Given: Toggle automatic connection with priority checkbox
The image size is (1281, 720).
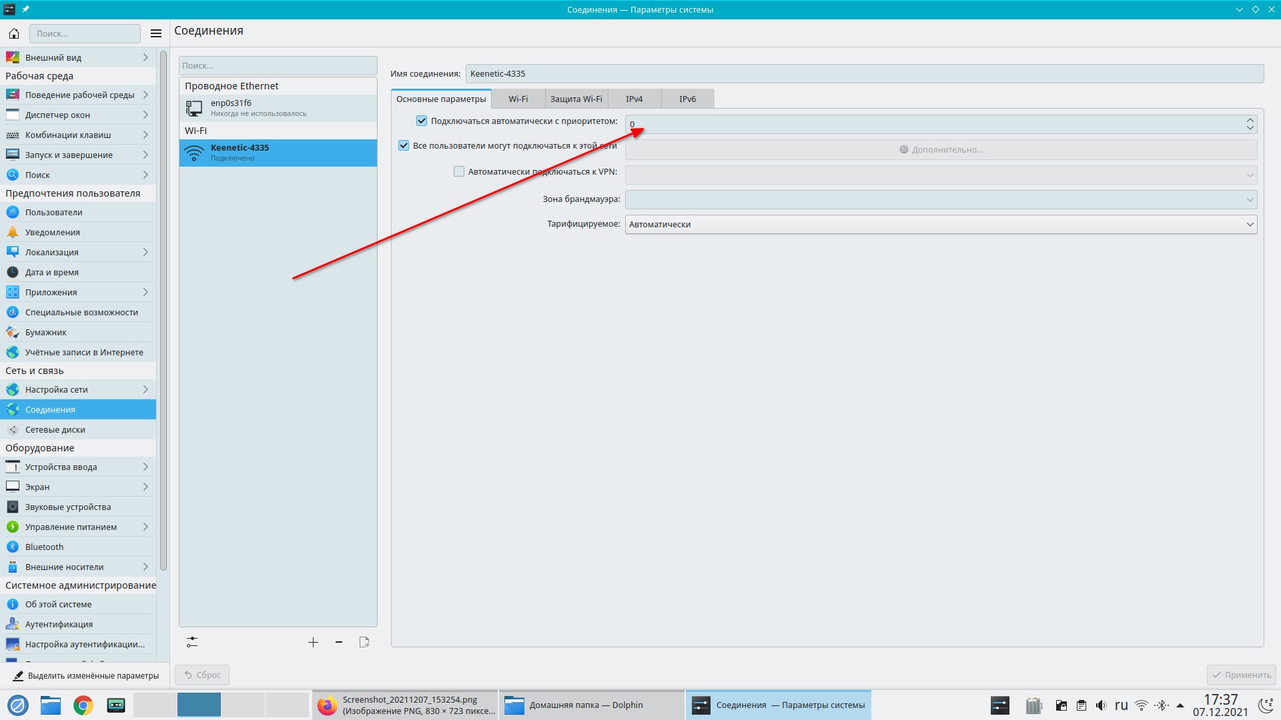Looking at the screenshot, I should coord(422,121).
